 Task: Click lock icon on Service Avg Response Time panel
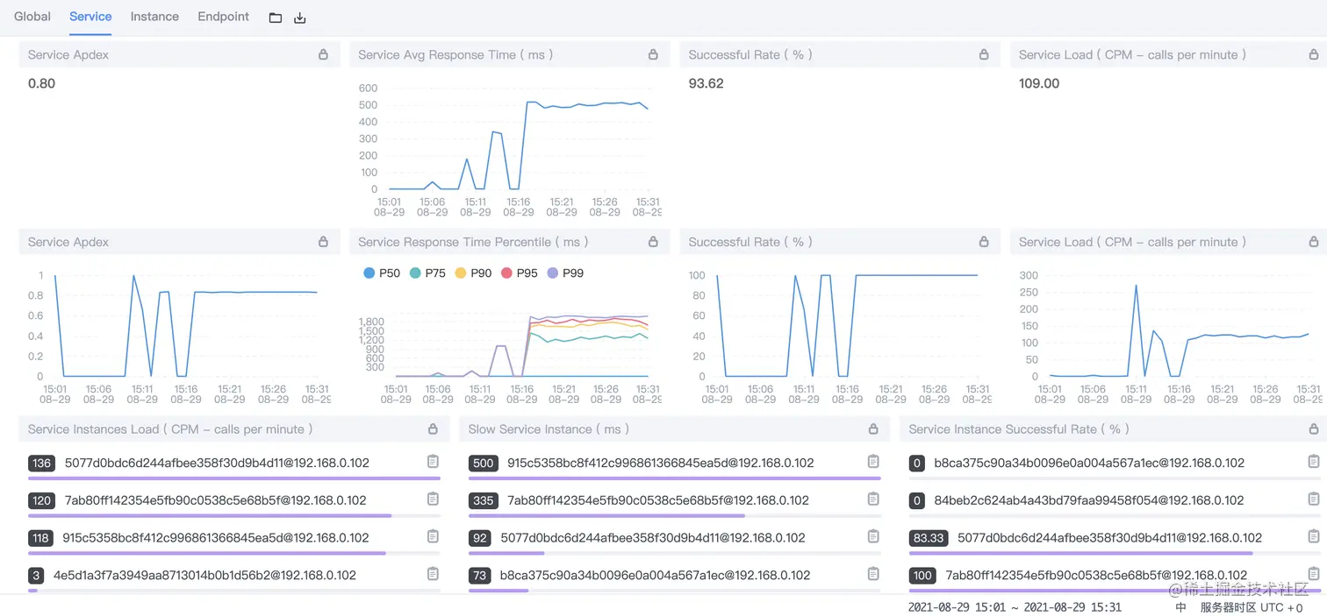[x=653, y=54]
